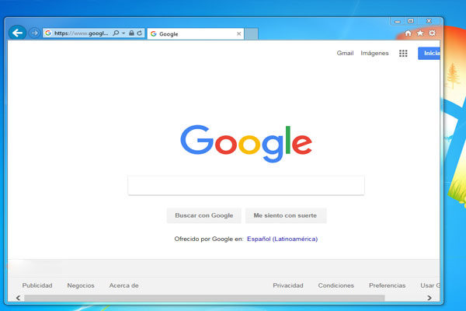This screenshot has height=311, width=466.
Task: Minimize the Internet Explorer window
Action: (398, 22)
